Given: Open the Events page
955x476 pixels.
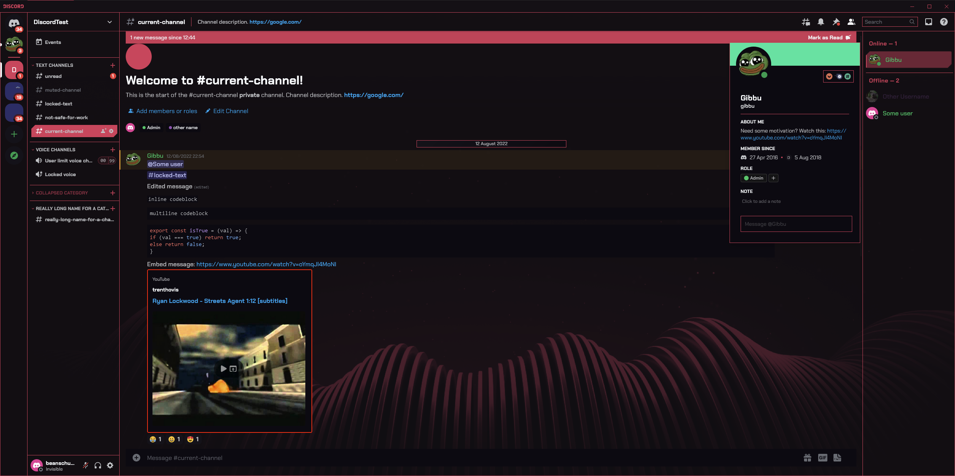Looking at the screenshot, I should point(53,42).
